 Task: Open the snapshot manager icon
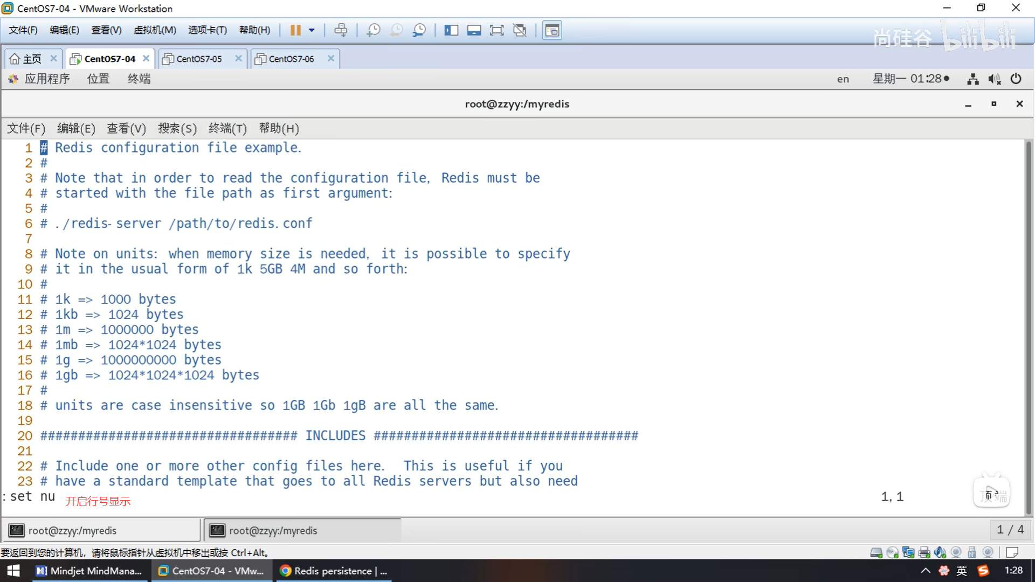[419, 30]
